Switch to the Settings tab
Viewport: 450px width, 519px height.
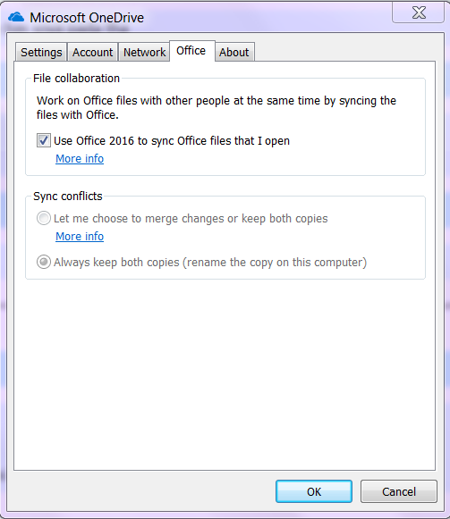pyautogui.click(x=41, y=53)
